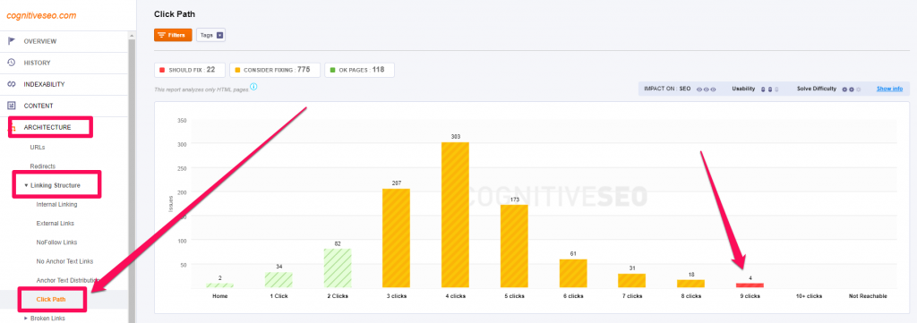Click the Usability impact icons
The image size is (917, 323).
(x=770, y=89)
